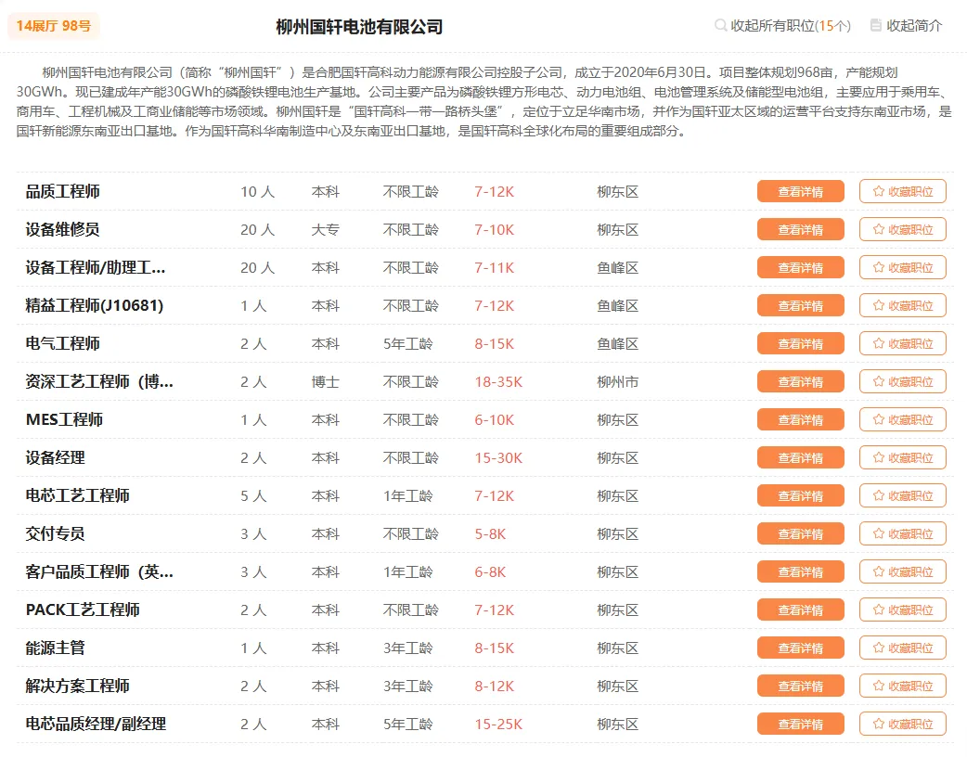This screenshot has width=967, height=757.
Task: Favorite the 电芯品质经理/副经理 position
Action: pos(903,725)
